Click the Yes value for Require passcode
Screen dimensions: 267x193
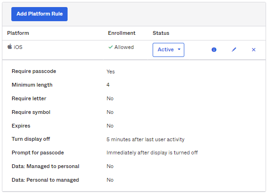111,72
